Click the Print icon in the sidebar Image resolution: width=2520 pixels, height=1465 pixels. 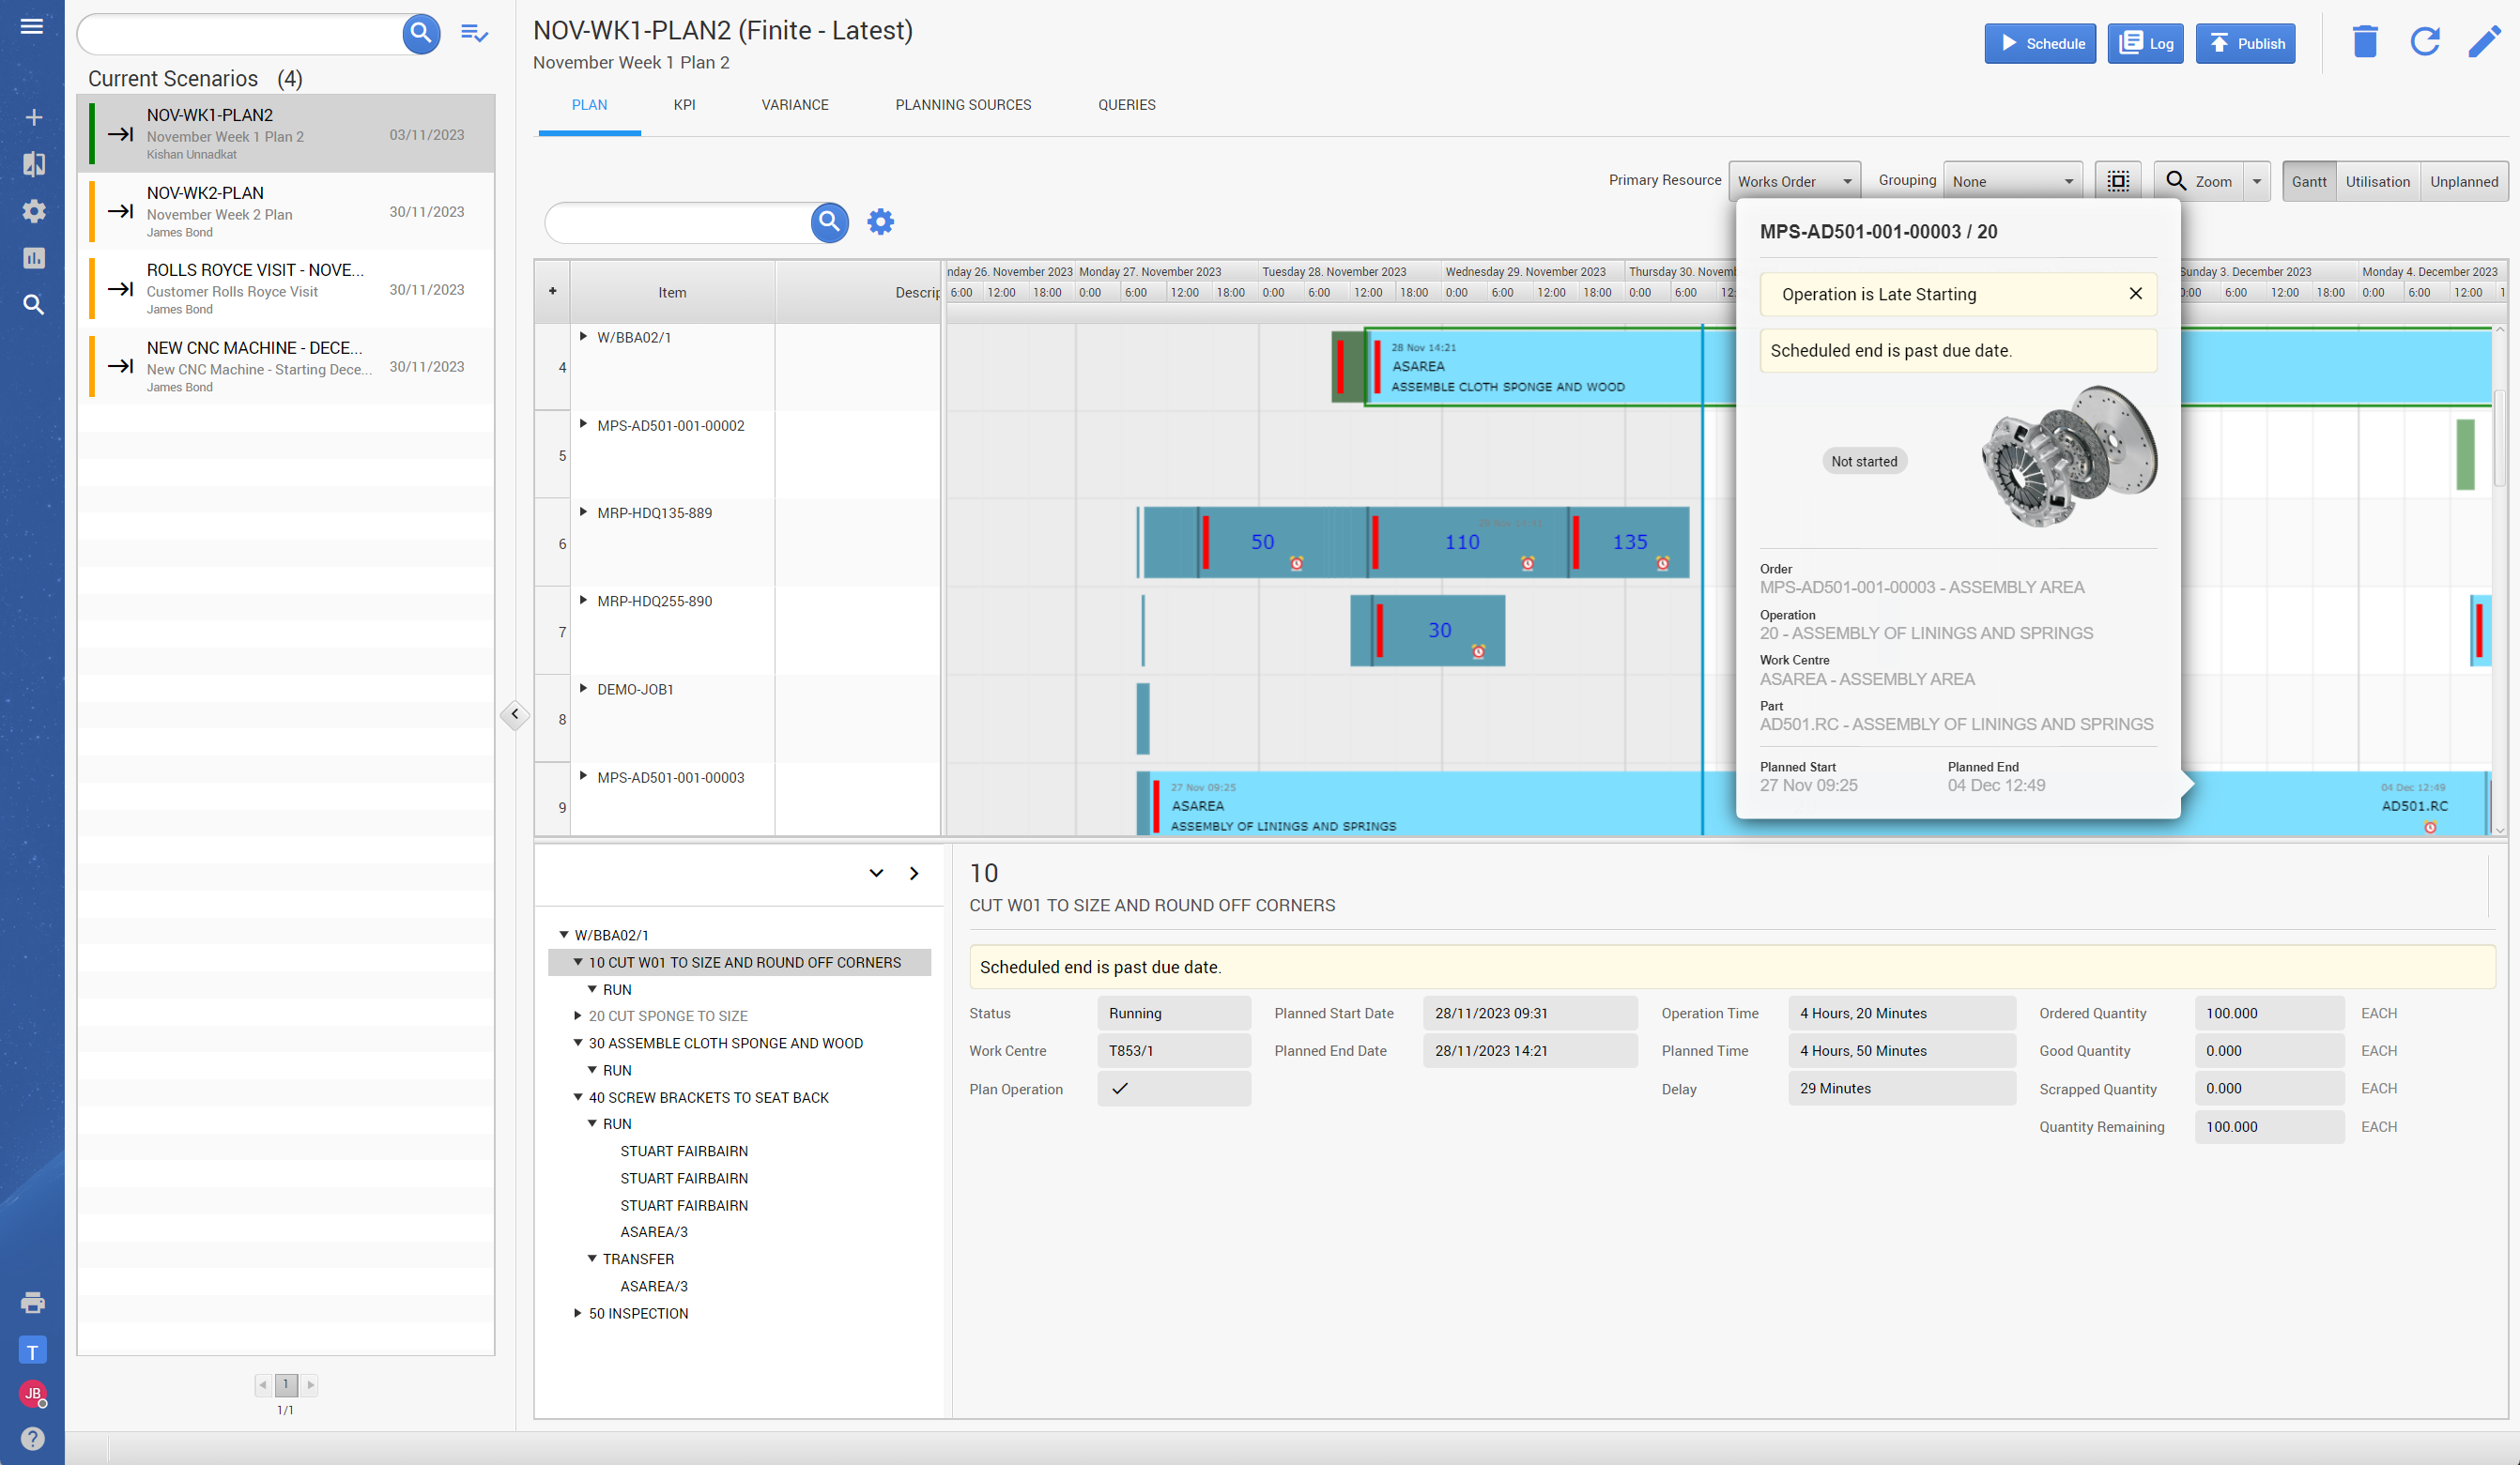coord(33,1302)
